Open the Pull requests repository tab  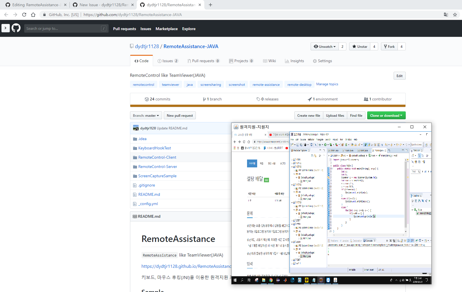(203, 61)
